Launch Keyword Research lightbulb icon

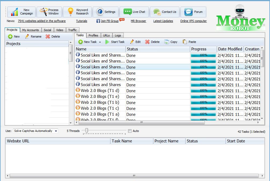(70, 12)
